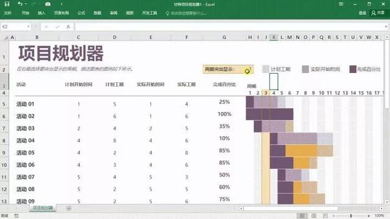
Task: Click the 活动 01 cell
Action: 26,104
